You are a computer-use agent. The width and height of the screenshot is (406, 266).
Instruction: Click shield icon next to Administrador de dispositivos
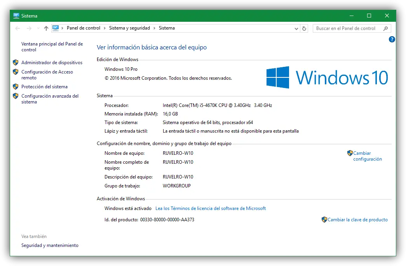tap(16, 63)
